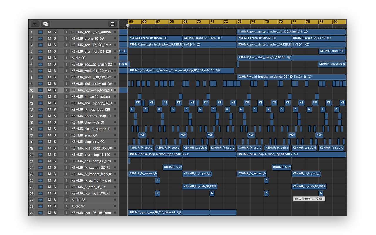The width and height of the screenshot is (376, 235).
Task: Mute the KSHMR_drone_10_D# track
Action: [49, 38]
